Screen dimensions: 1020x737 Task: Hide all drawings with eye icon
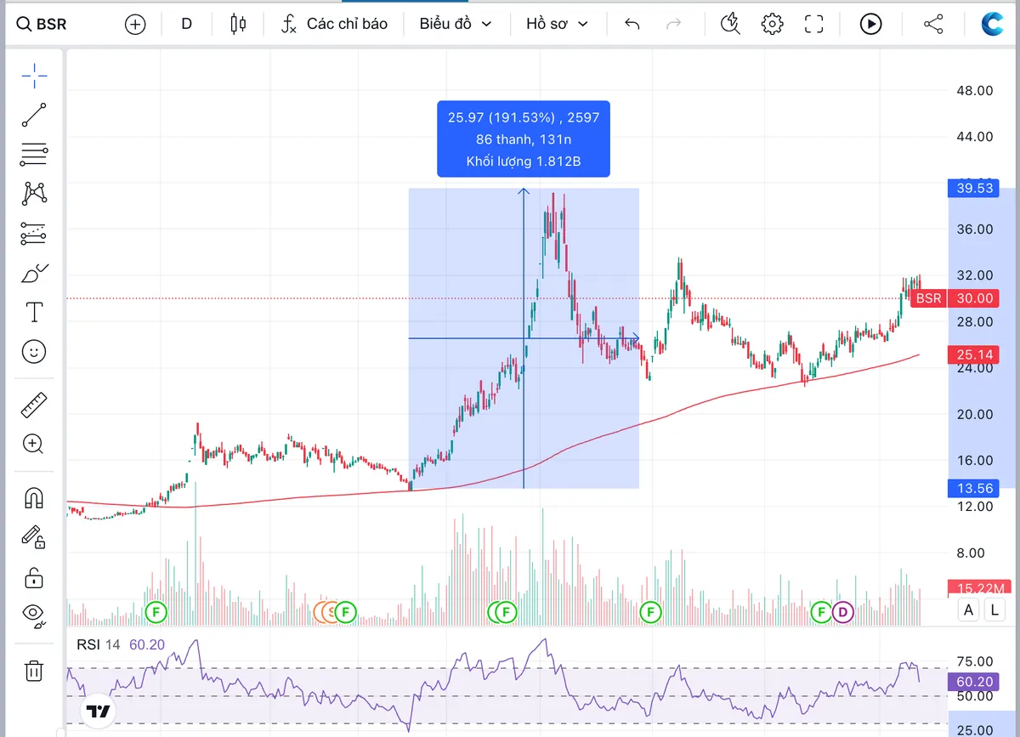(34, 615)
